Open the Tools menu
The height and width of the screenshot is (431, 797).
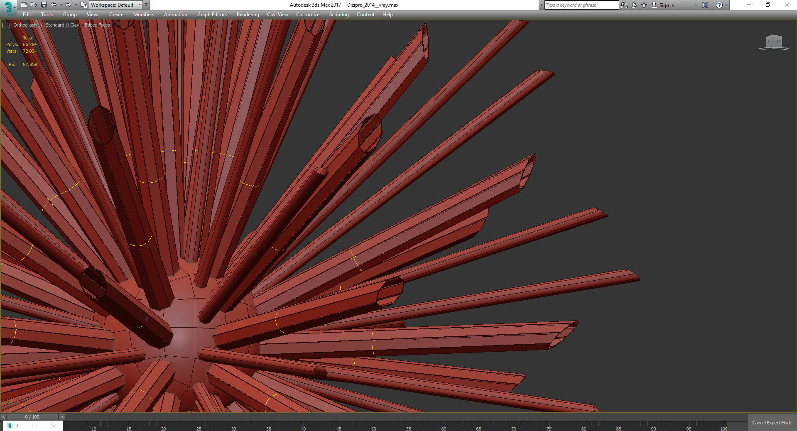tap(47, 15)
